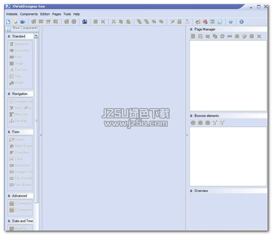Select the Image component
This screenshot has width=272, height=235.
tap(17, 64)
